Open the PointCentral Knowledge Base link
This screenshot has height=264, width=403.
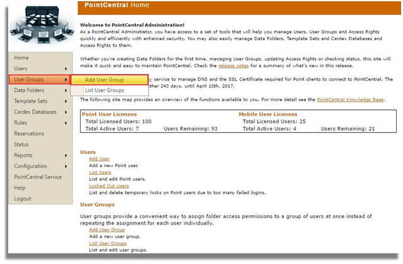click(350, 99)
